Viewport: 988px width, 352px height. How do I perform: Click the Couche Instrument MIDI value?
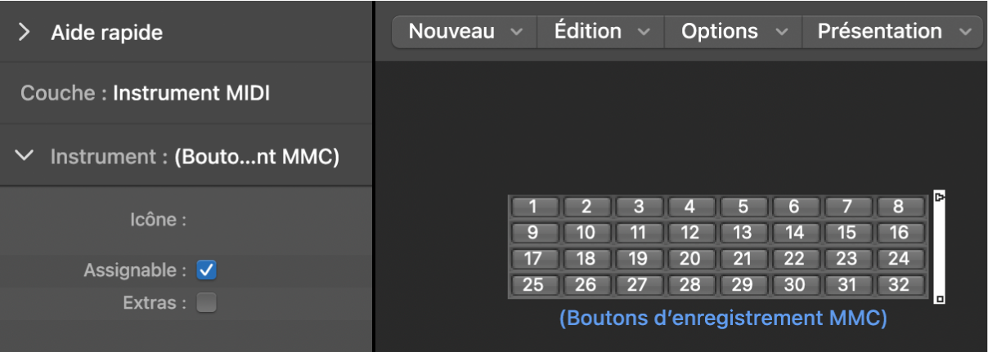(191, 93)
